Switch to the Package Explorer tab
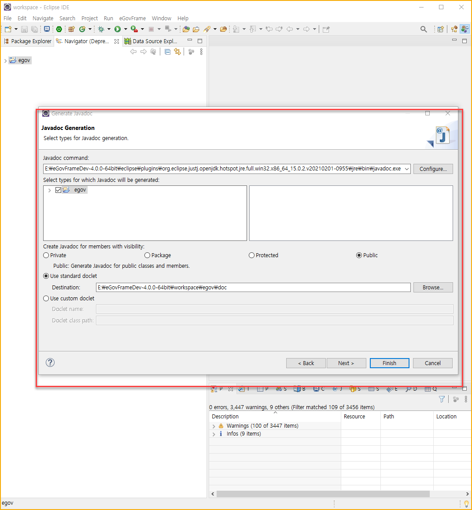472x510 pixels. [x=28, y=41]
